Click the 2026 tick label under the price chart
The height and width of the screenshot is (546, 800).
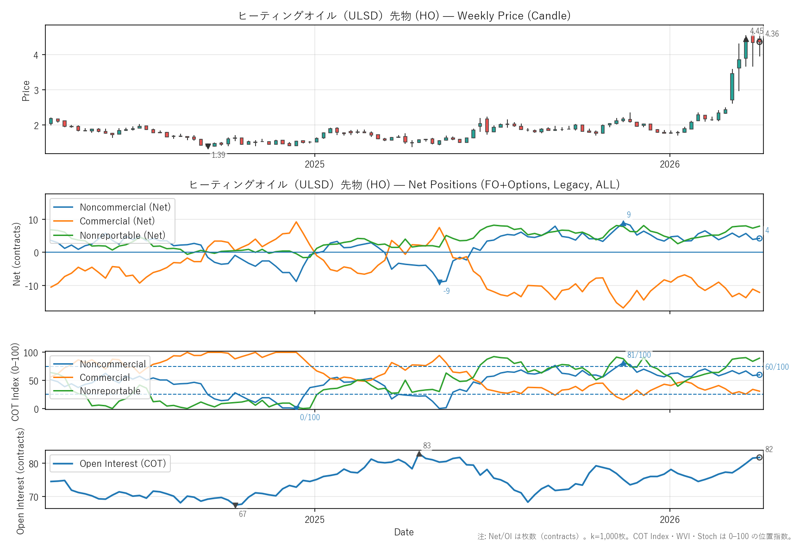[669, 164]
